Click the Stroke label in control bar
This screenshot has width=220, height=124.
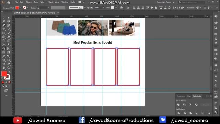pyautogui.click(x=33, y=8)
